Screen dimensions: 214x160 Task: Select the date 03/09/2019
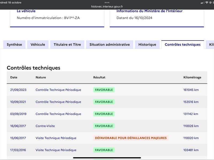coord(18,114)
